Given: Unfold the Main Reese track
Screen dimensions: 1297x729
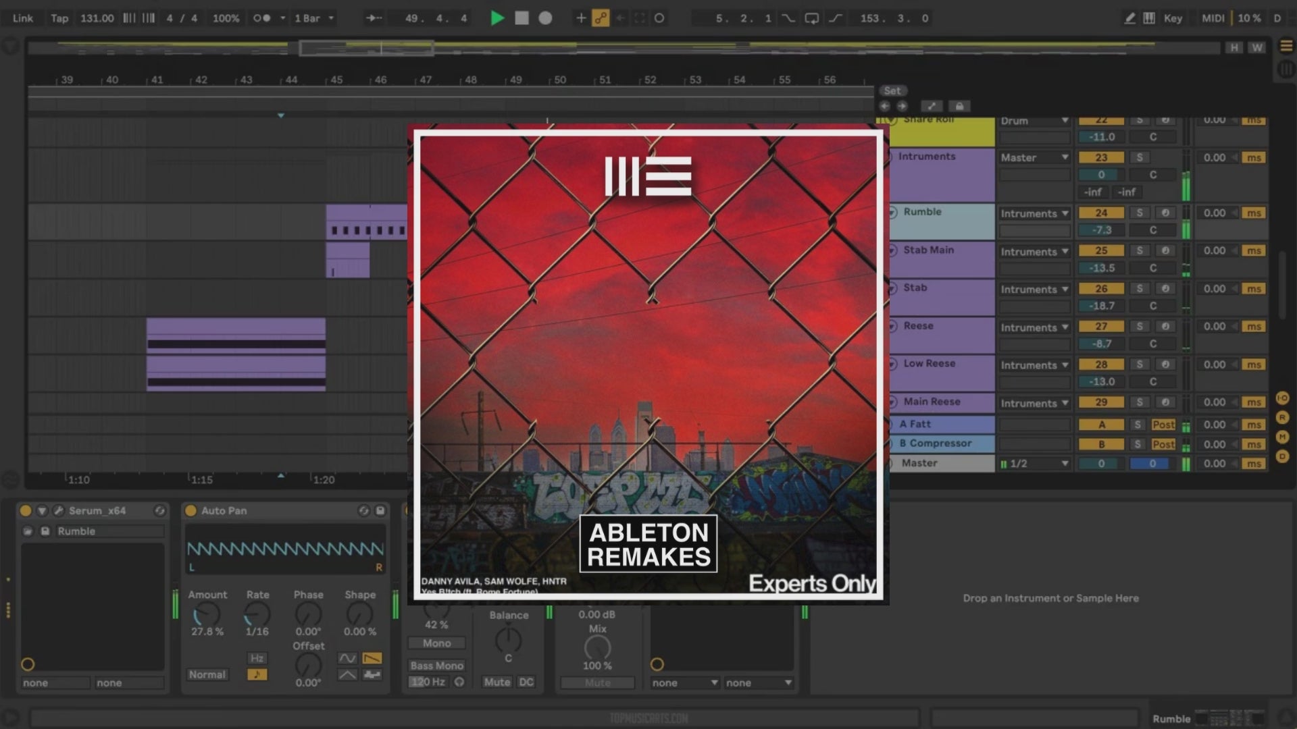Looking at the screenshot, I should click(x=892, y=402).
